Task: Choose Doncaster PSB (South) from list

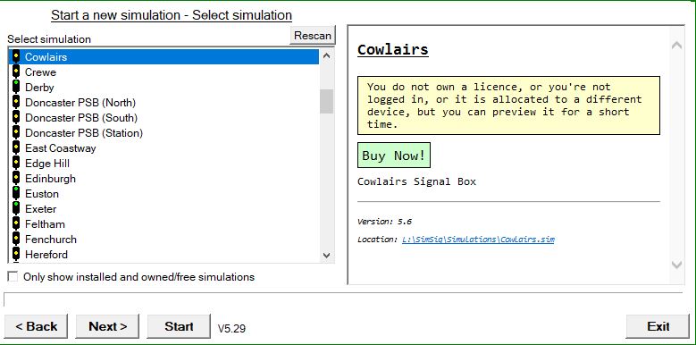Action: coord(164,118)
